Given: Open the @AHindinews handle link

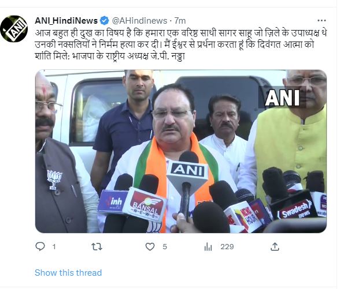Looking at the screenshot, I should (x=139, y=21).
